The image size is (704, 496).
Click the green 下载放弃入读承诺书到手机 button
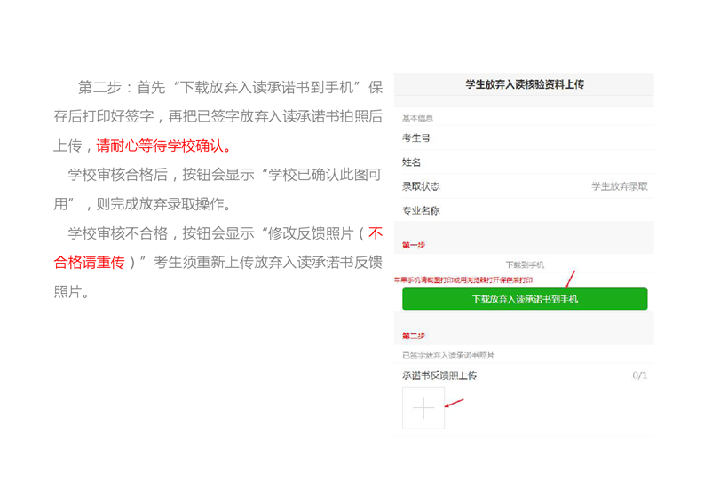pos(524,299)
